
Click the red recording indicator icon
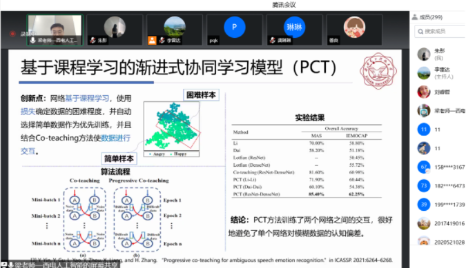pos(12,34)
